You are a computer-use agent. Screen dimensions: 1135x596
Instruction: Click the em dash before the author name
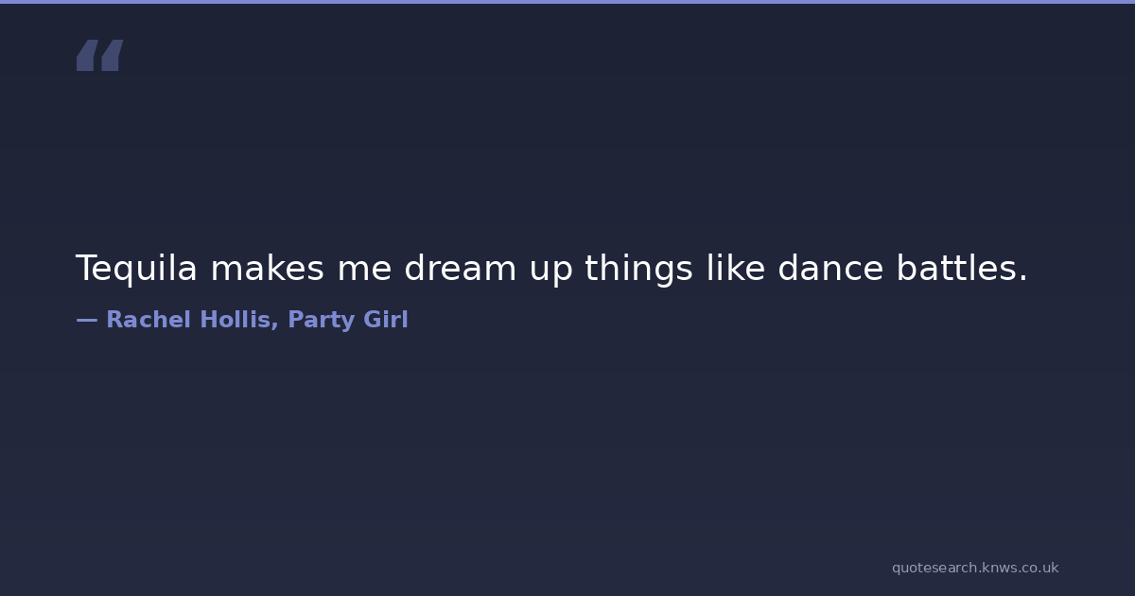(86, 321)
